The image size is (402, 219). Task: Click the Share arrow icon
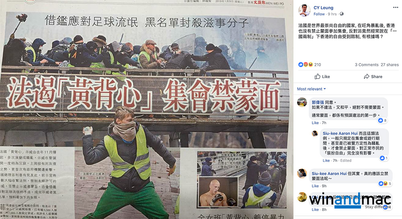coord(367,76)
